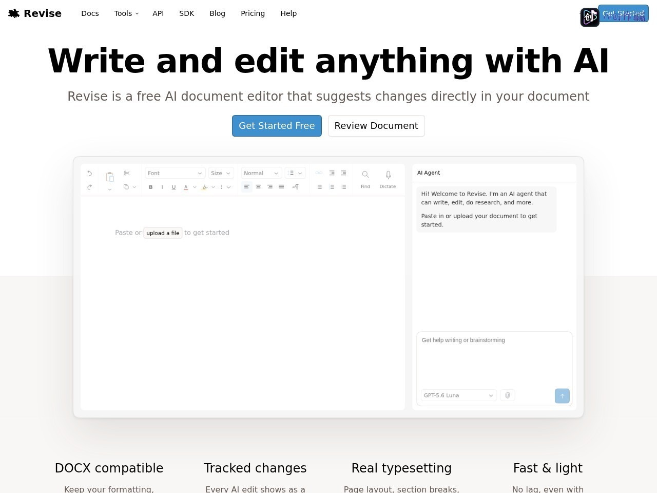Open the highlight color picker chevron
The width and height of the screenshot is (657, 493).
(x=213, y=187)
